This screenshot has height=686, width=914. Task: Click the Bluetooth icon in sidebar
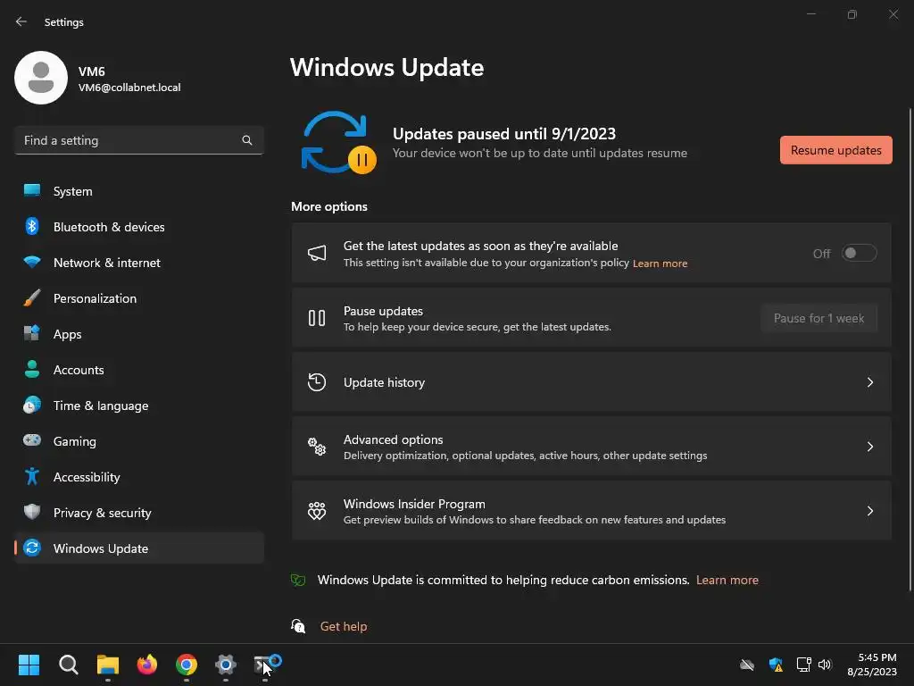(x=32, y=226)
